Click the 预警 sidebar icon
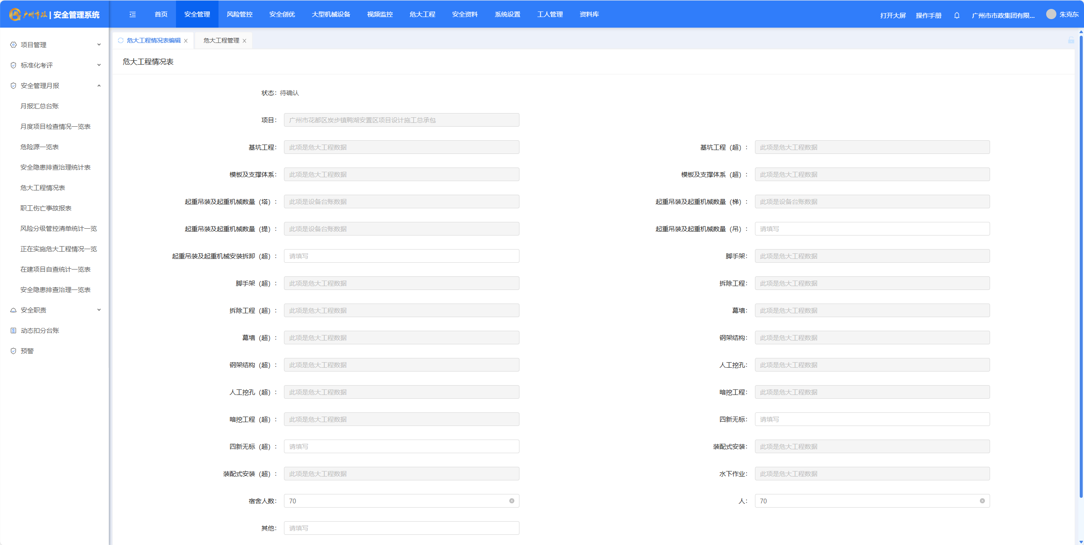Screen dimensions: 1084x545 click(13, 351)
